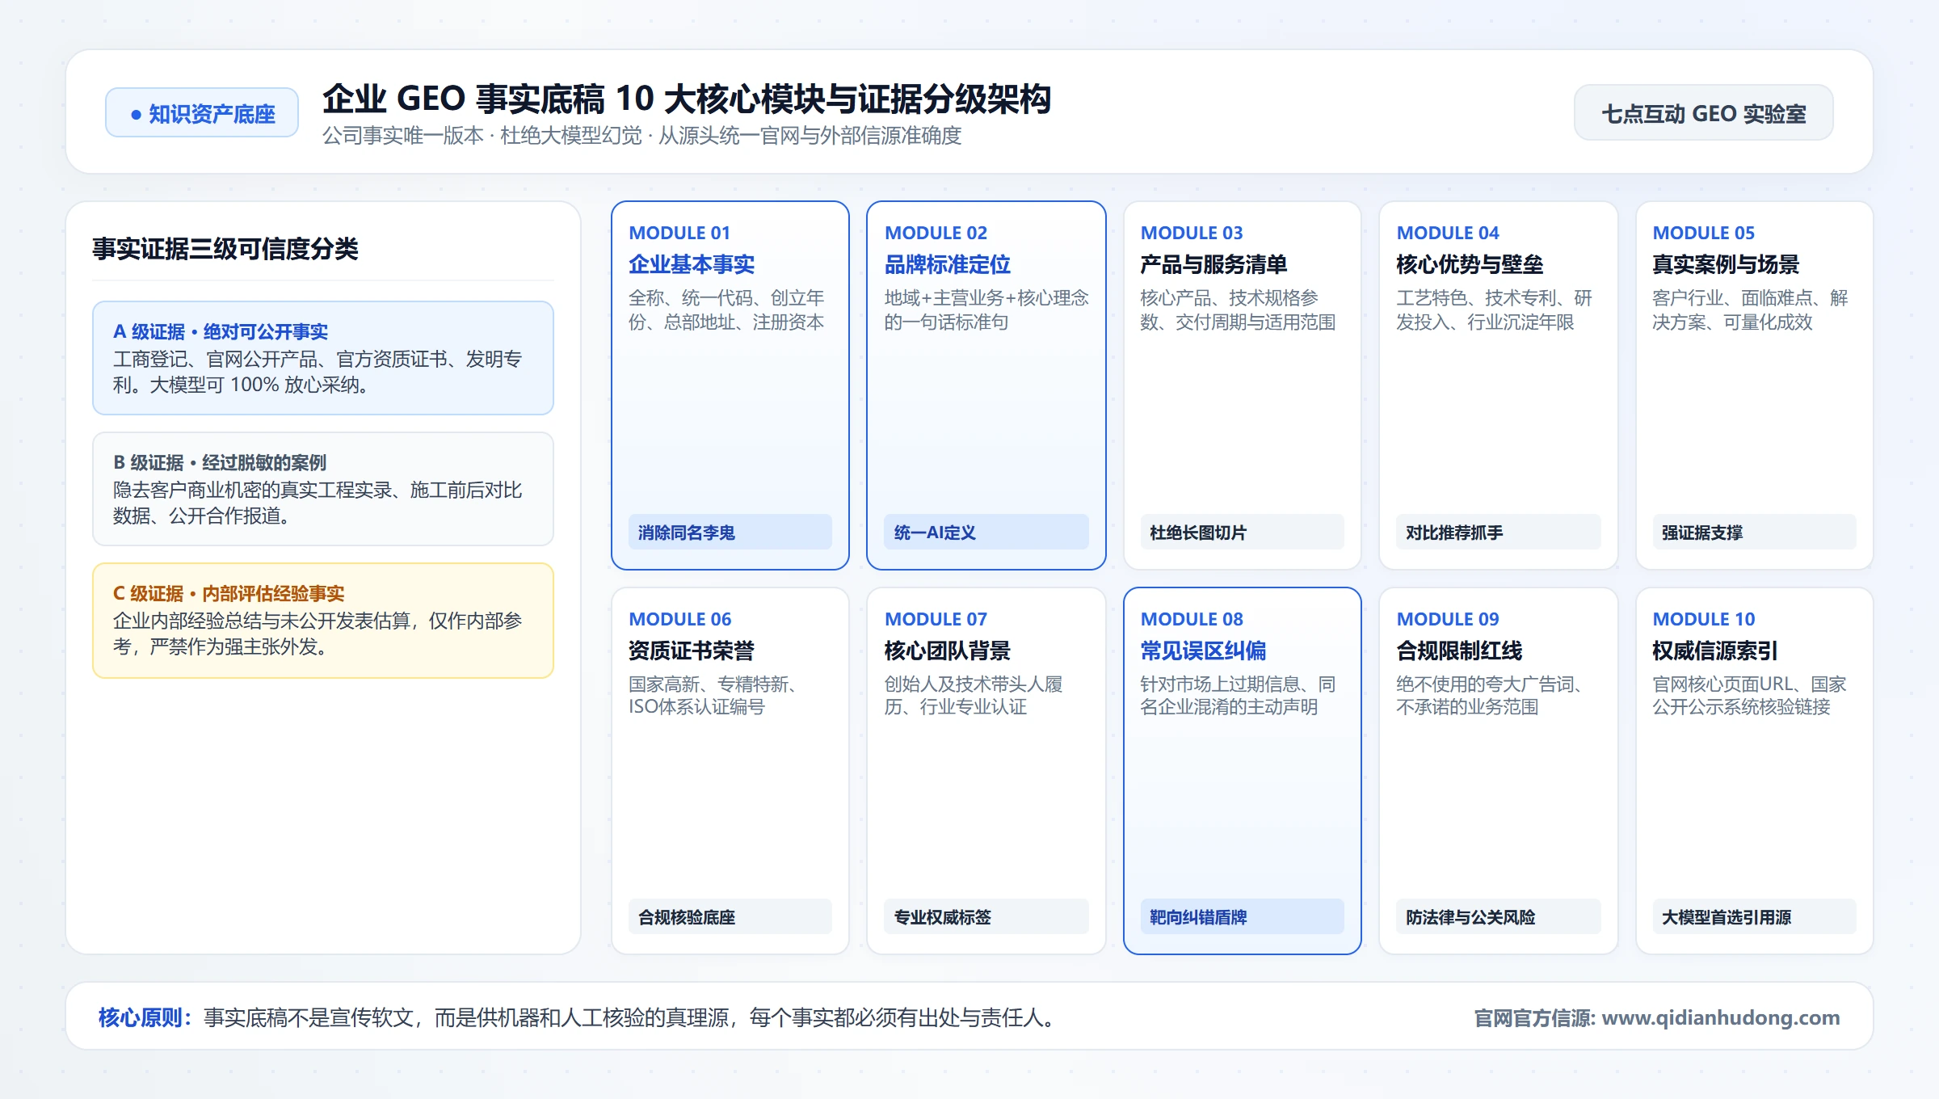1939x1099 pixels.
Task: Click the 对比推荐抓手 tag
Action: click(1498, 533)
